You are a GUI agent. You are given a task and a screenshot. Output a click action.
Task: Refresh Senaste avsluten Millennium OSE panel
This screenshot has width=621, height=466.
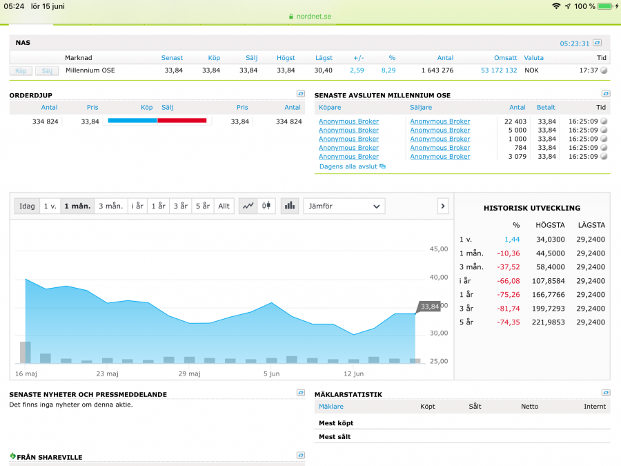[x=606, y=94]
